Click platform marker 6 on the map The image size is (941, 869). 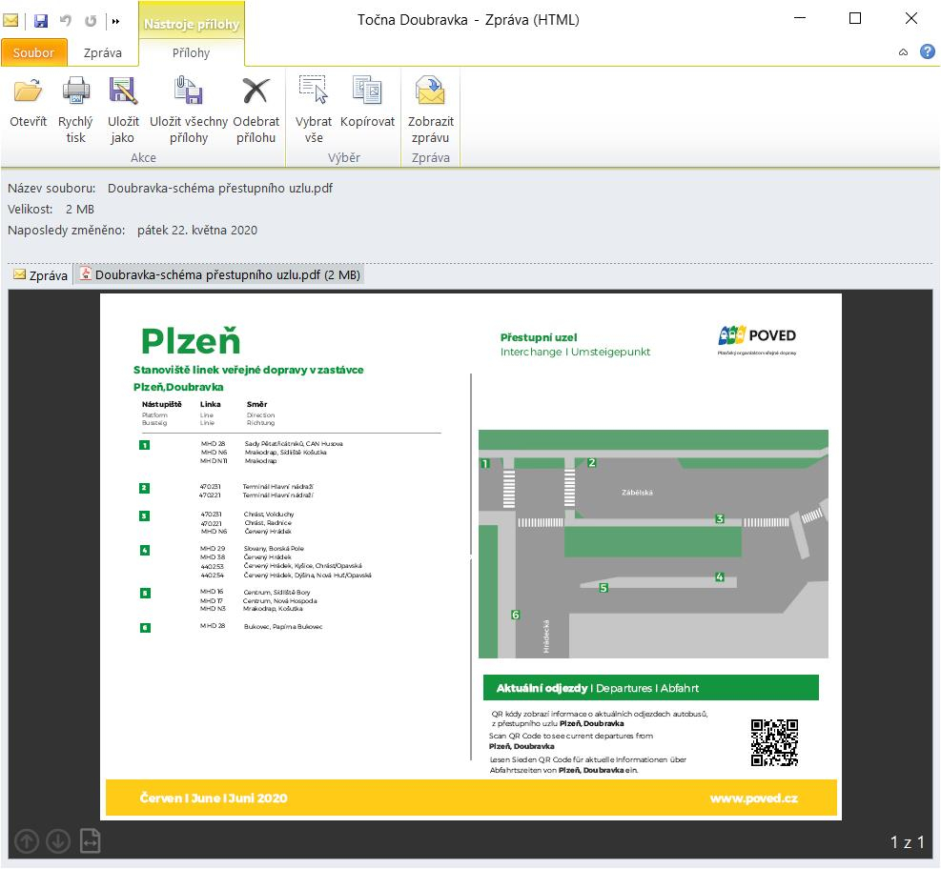[515, 615]
